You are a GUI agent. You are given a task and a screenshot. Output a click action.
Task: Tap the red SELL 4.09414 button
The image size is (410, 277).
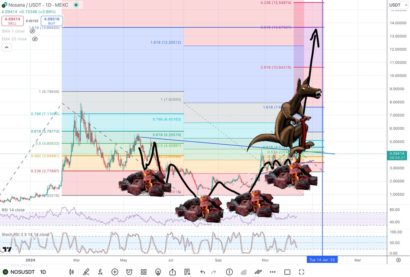coord(12,21)
